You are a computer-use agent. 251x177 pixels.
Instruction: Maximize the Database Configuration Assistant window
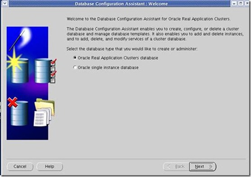coord(241,3)
